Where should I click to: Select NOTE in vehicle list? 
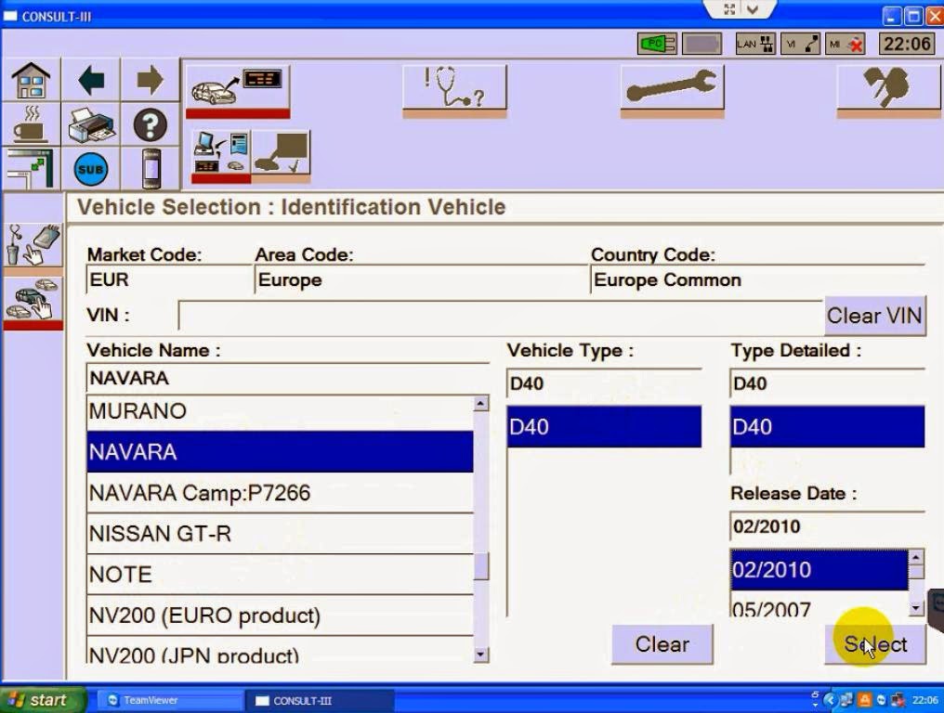(280, 575)
